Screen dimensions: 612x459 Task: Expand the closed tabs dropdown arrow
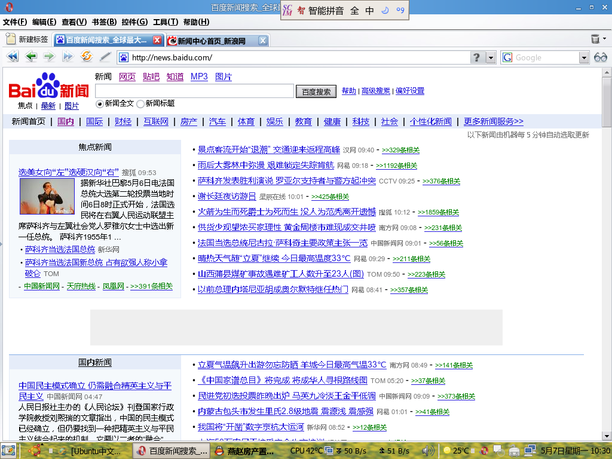605,39
